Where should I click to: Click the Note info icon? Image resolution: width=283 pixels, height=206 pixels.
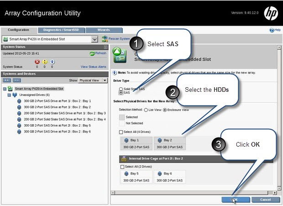(115, 73)
